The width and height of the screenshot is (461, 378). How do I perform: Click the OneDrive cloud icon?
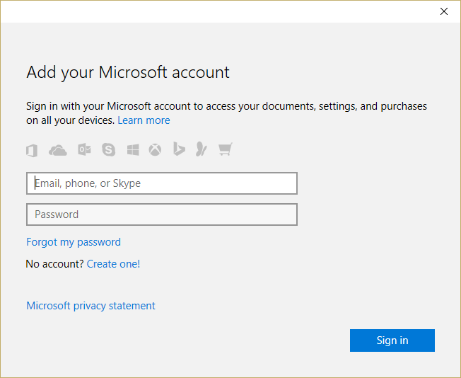pyautogui.click(x=58, y=150)
